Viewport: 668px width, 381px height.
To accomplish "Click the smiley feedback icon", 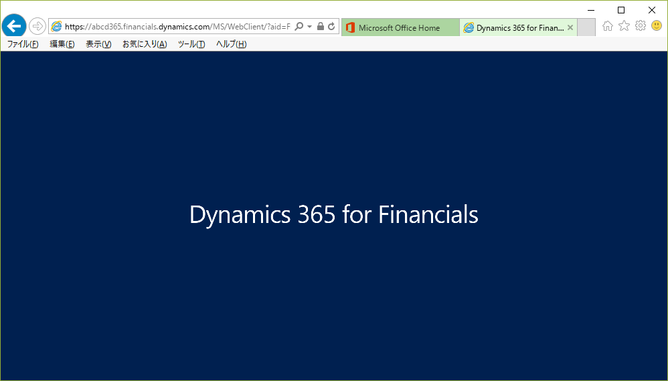I will coord(657,26).
